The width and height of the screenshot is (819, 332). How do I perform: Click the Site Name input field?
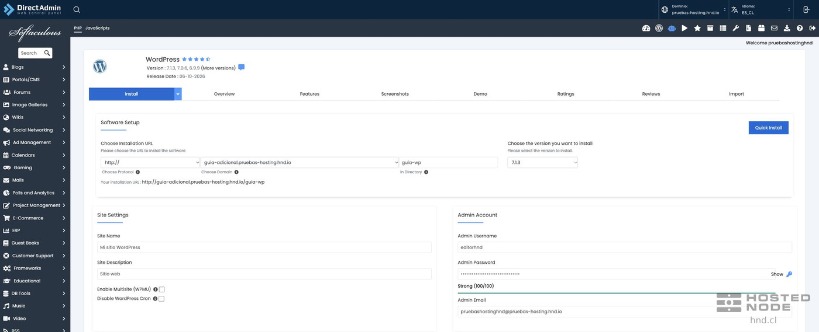click(x=264, y=247)
